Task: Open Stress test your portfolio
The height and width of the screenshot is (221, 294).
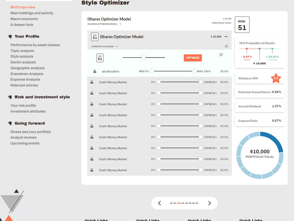Action: (31, 132)
